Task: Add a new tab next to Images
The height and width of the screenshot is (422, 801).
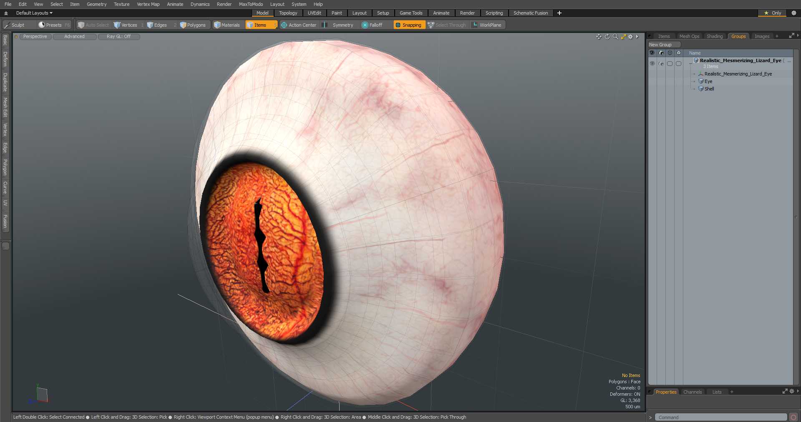Action: (777, 36)
